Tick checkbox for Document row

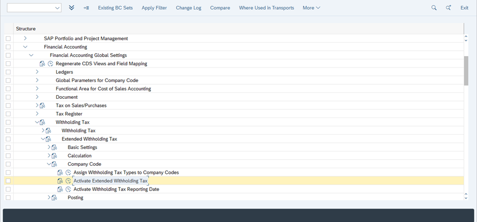pyautogui.click(x=8, y=97)
